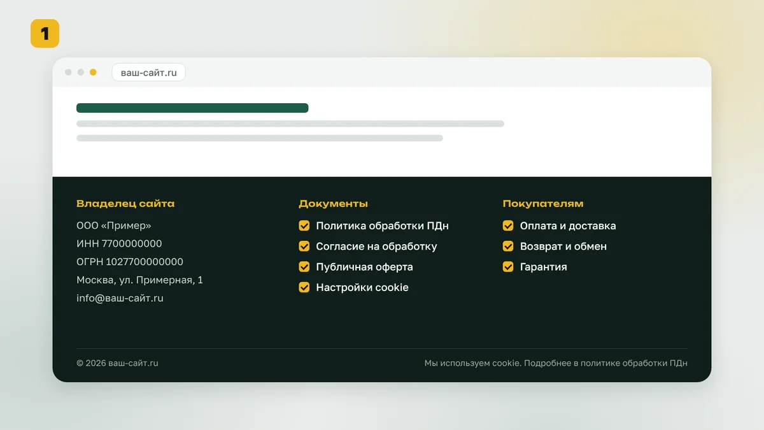764x430 pixels.
Task: Click the ваш-сайт.ru address bar
Action: tap(149, 72)
